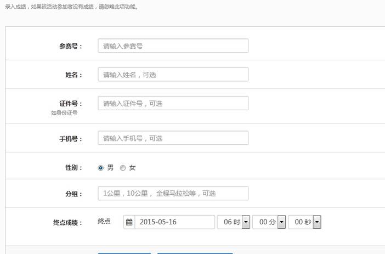This screenshot has width=385, height=254.
Task: Click into the 证件号 input field
Action: 173,103
